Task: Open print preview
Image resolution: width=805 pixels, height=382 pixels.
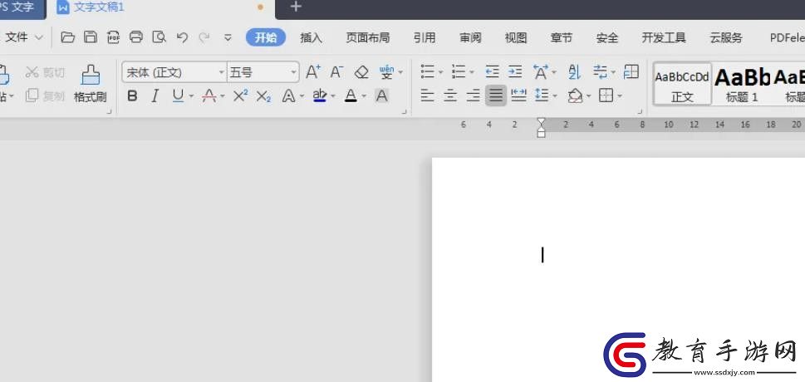Action: click(160, 37)
